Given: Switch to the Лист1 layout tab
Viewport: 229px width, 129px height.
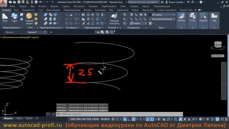Looking at the screenshot, I should 19,118.
